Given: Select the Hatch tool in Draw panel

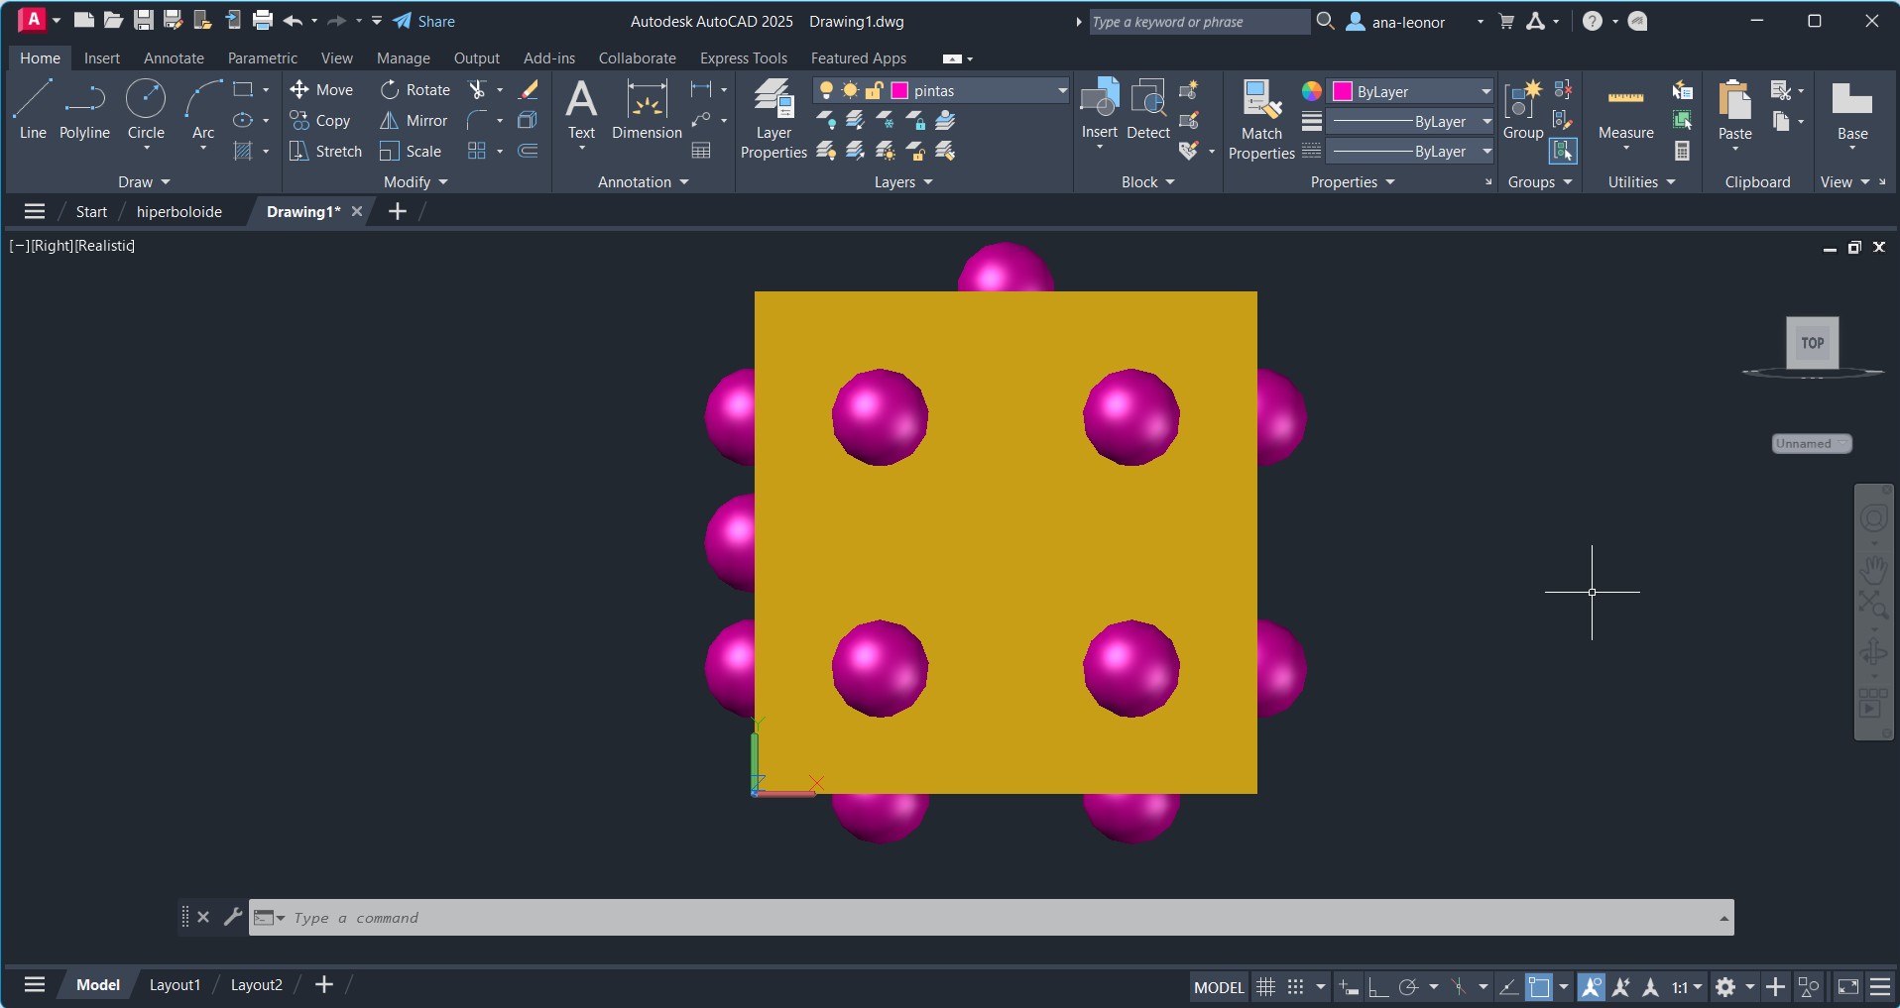Looking at the screenshot, I should (243, 151).
